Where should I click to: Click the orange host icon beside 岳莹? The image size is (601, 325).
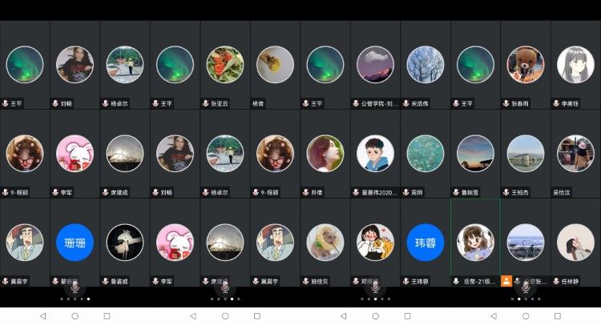[x=506, y=281]
